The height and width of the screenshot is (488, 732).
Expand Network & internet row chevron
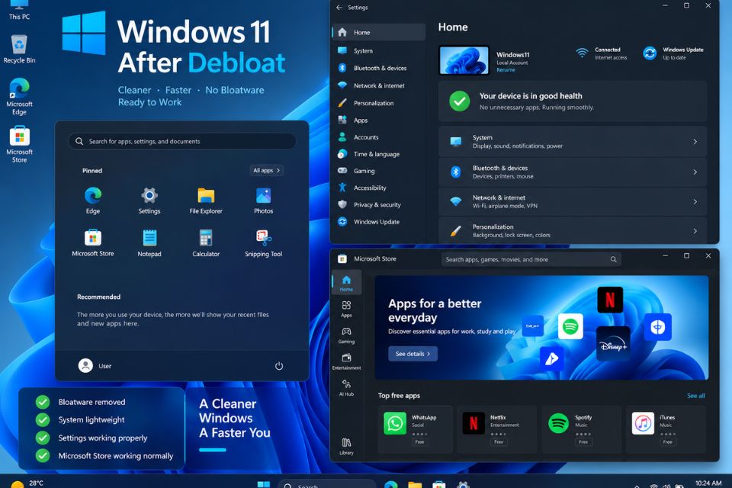pos(695,202)
